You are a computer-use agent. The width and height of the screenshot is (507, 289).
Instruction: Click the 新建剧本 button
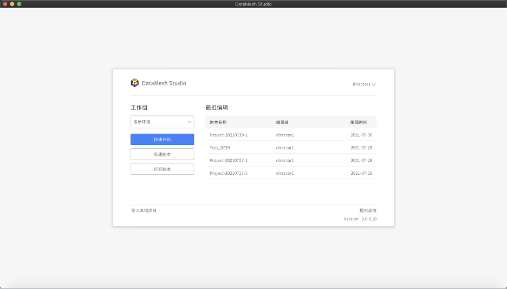[162, 154]
